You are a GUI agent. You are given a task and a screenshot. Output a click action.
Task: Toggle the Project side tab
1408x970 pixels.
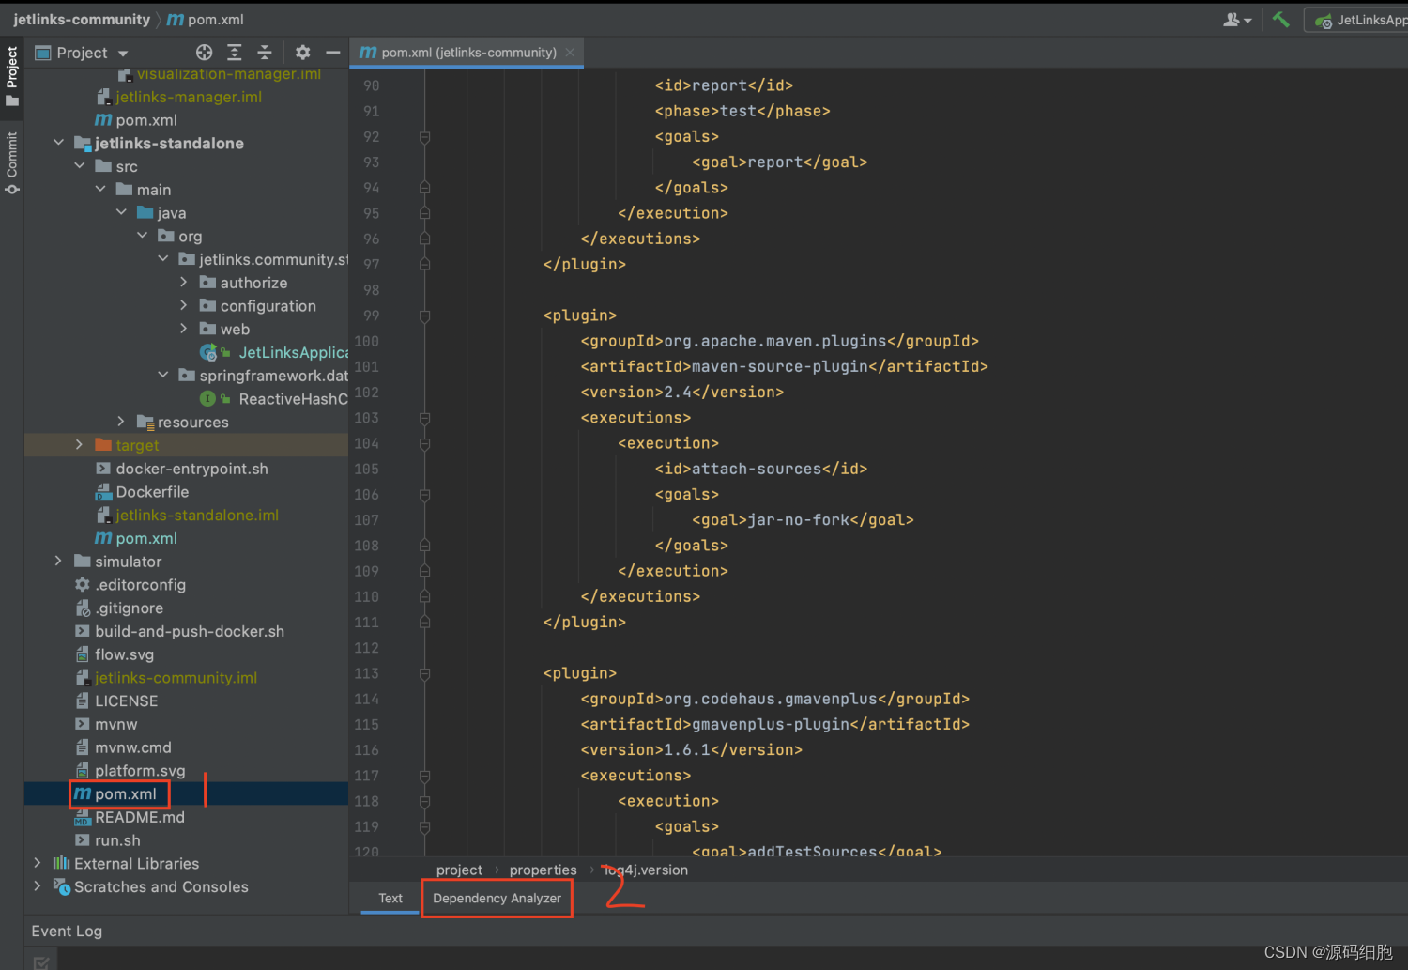tap(11, 75)
